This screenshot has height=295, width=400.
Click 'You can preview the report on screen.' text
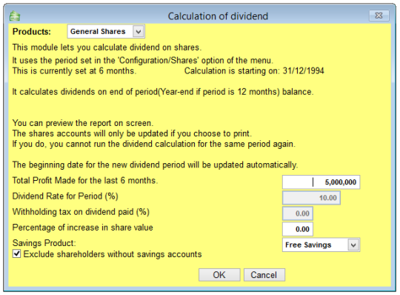tap(83, 123)
